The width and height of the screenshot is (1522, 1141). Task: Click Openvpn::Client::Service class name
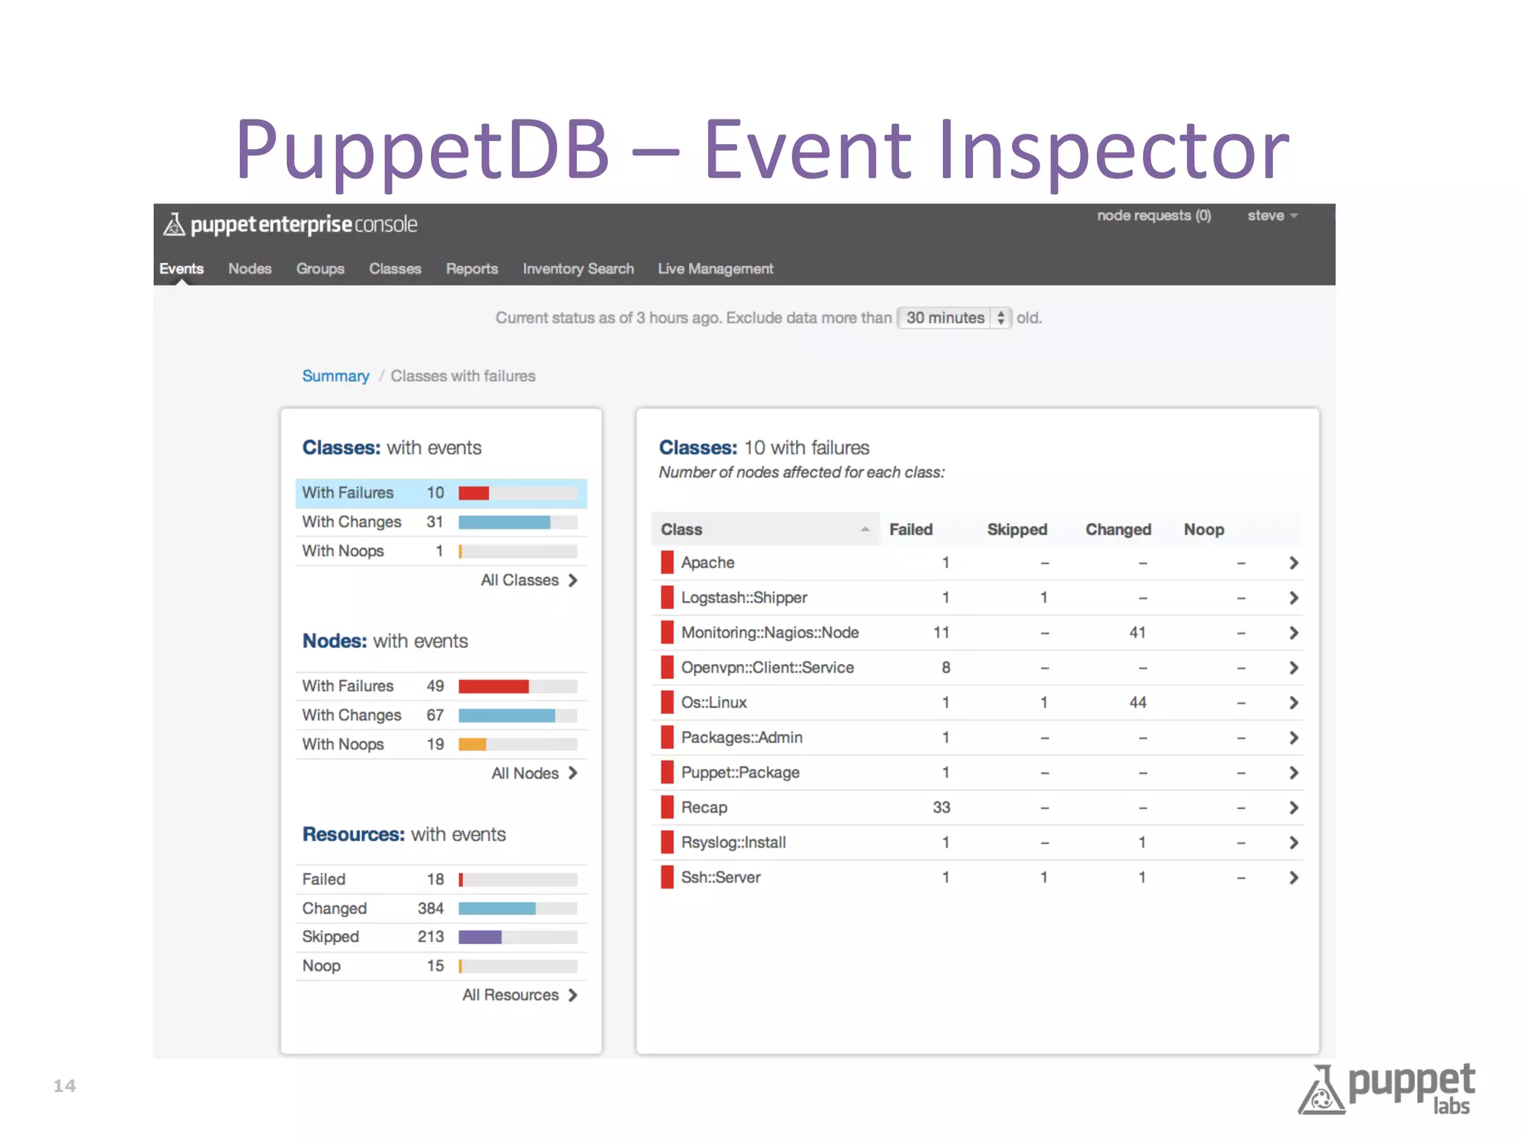[768, 668]
